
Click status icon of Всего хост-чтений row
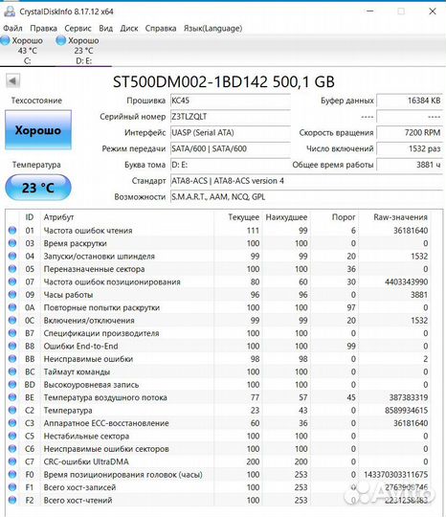[12, 501]
